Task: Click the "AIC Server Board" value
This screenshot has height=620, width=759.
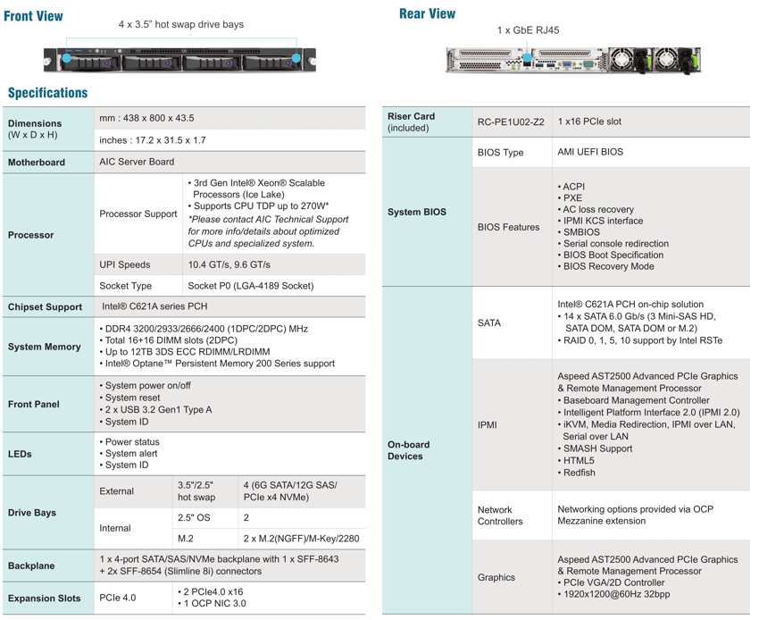Action: coord(137,162)
